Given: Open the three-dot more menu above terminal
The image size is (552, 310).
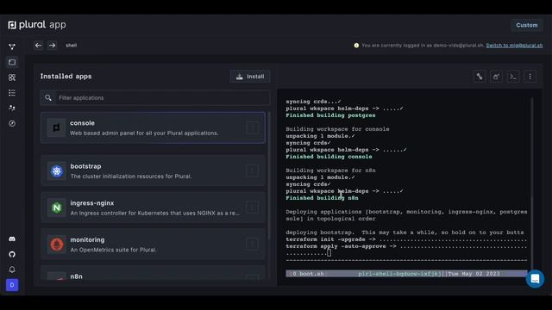Looking at the screenshot, I should coord(530,77).
